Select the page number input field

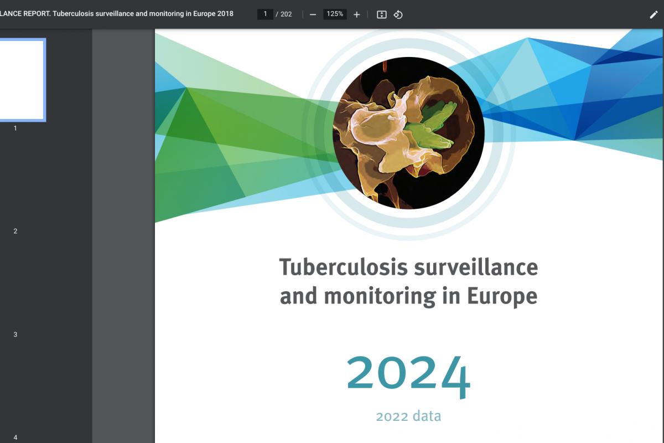pos(265,14)
